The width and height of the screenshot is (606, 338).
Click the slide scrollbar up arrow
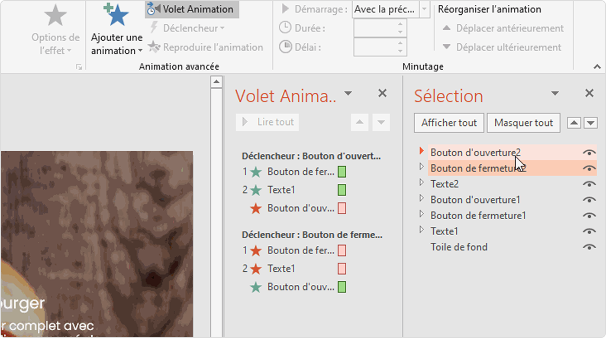216,81
